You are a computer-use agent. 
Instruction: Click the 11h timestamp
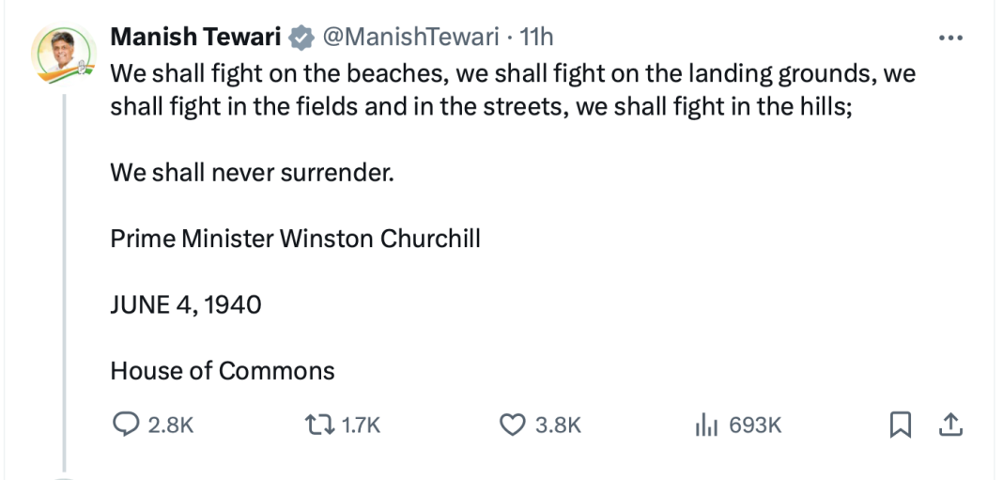coord(536,37)
